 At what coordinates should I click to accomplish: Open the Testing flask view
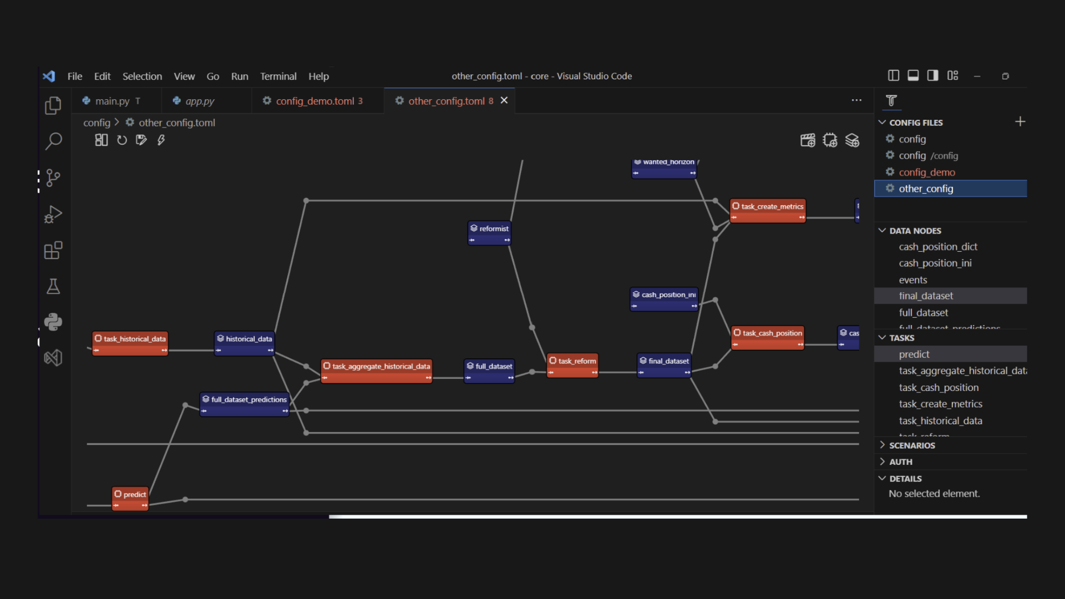pyautogui.click(x=53, y=287)
